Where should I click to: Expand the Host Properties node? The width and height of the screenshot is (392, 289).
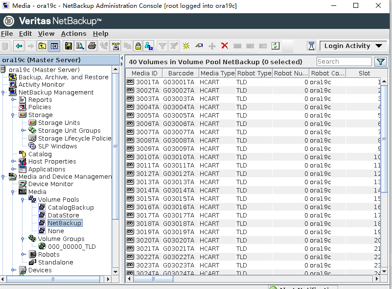pos(13,161)
